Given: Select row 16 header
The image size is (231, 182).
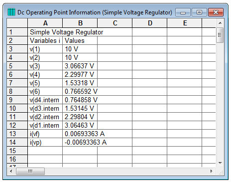Looking at the screenshot, I should 17,159.
